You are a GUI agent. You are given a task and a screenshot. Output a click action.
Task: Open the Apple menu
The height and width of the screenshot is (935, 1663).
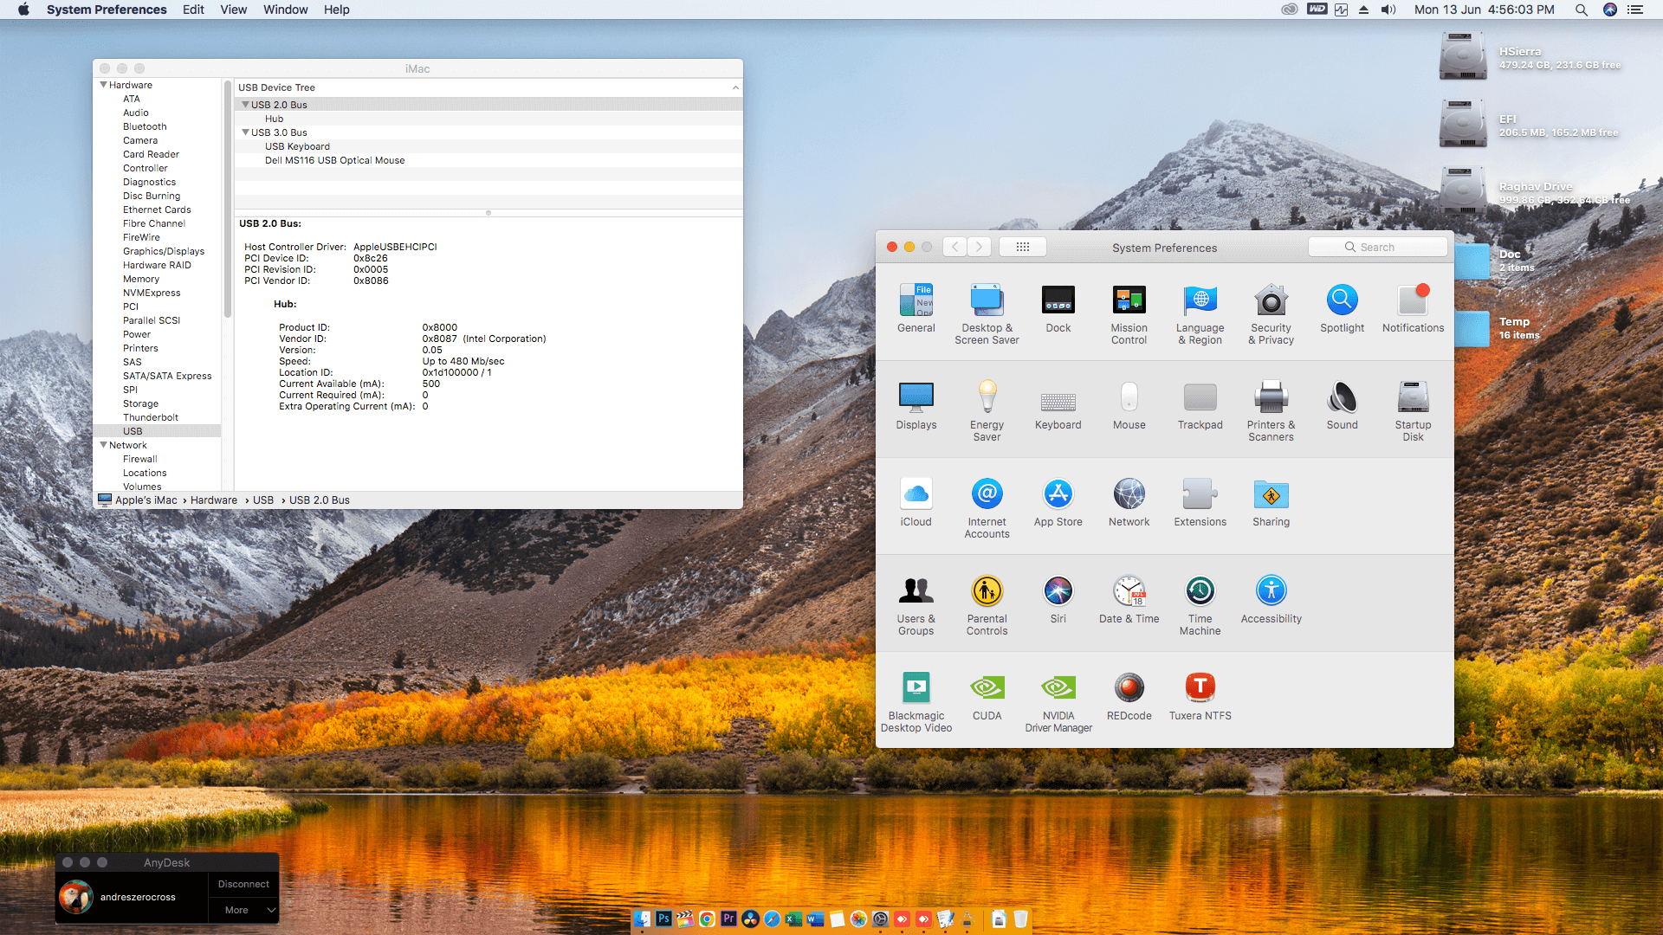pos(23,10)
